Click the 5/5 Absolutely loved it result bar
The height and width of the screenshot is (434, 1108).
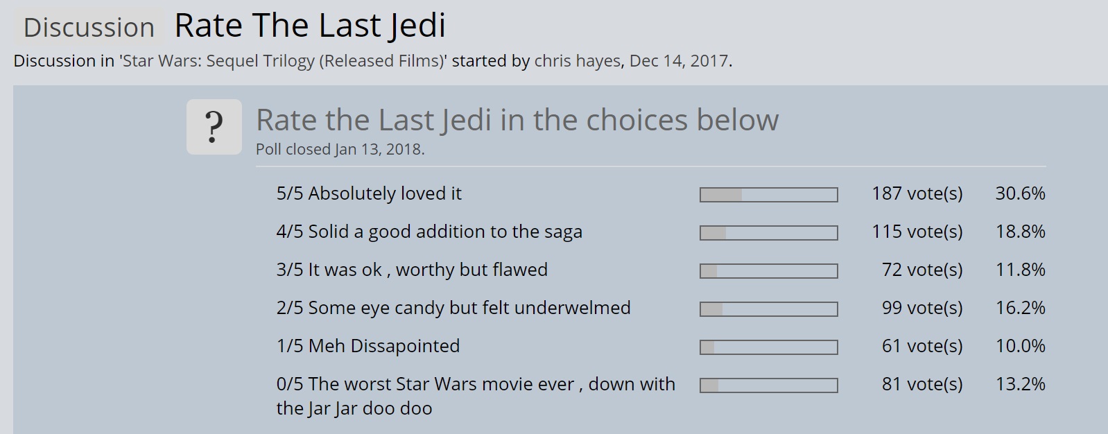[x=769, y=195]
